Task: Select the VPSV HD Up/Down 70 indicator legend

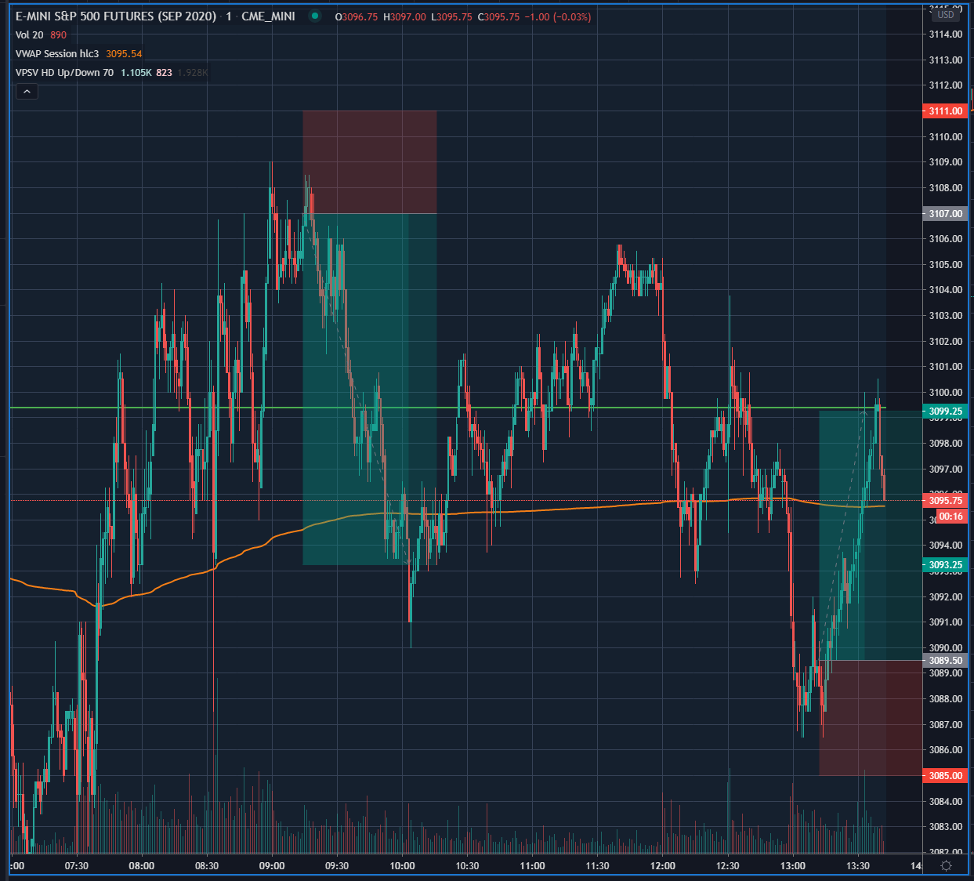Action: click(x=64, y=73)
